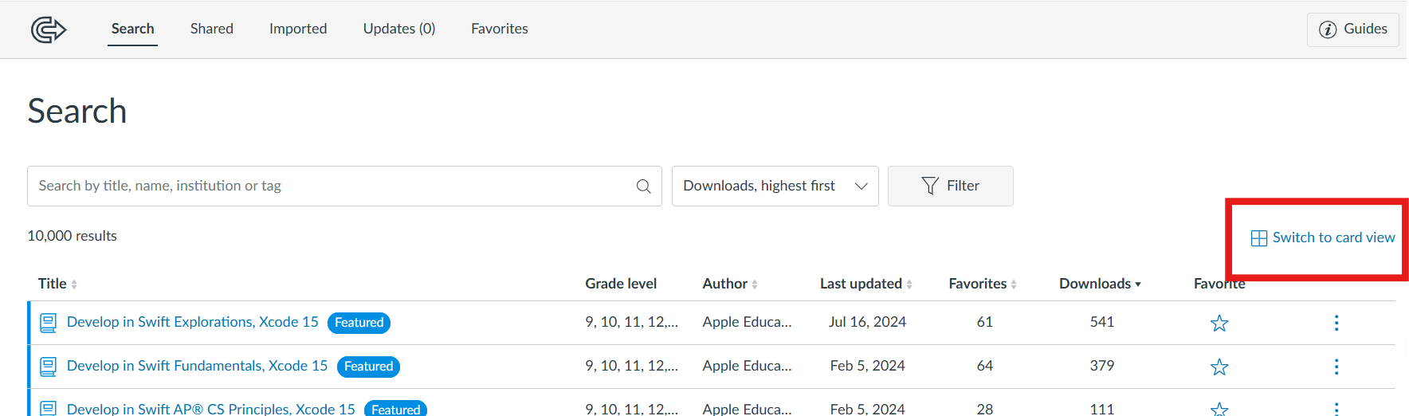Open the Shared tab
Screen dimensions: 1409x416
coord(212,29)
